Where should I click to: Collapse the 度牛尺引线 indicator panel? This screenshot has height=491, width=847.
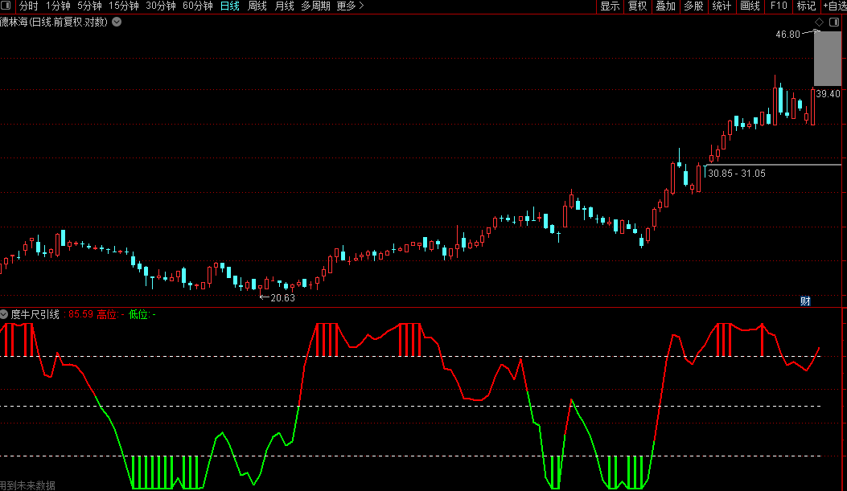click(x=4, y=314)
